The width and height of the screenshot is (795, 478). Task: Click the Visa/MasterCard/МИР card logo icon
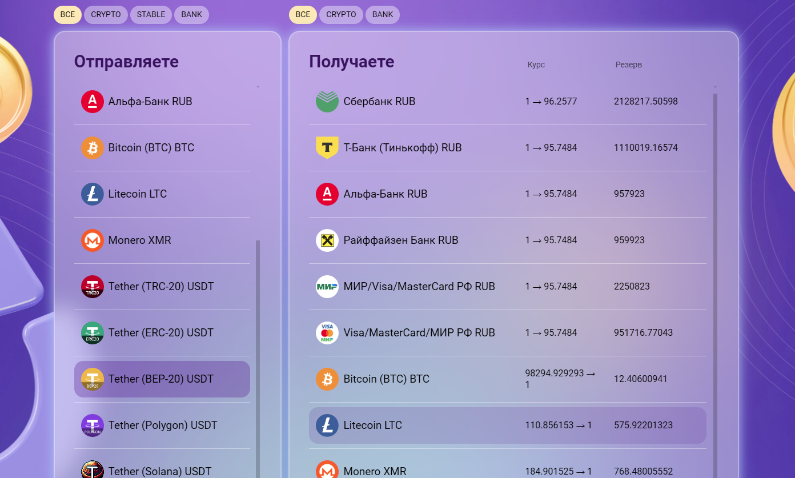pos(327,333)
